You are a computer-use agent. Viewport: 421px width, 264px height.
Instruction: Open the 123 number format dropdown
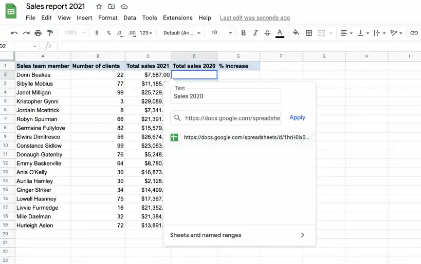(146, 33)
